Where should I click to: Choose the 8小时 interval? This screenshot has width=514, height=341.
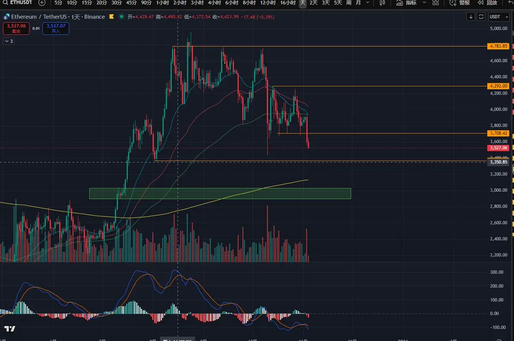pos(249,3)
